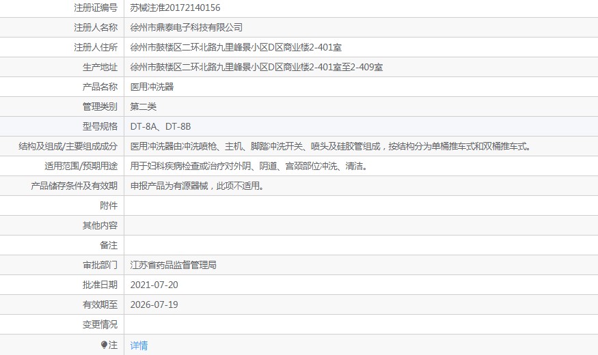Select registrant name 徐州市鼎泰电子科技有限公司
598x355 pixels.
coord(186,27)
